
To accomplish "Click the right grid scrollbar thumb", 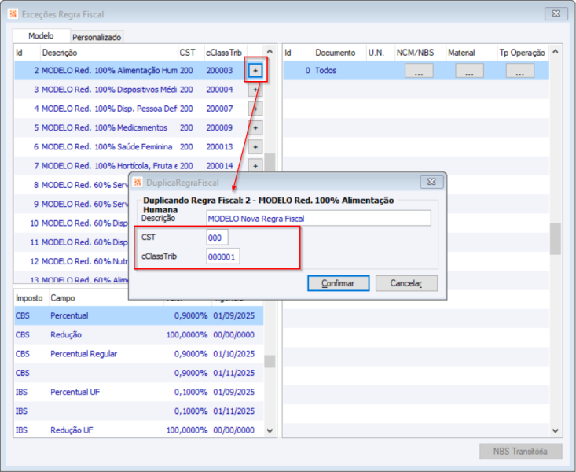I will point(556,239).
